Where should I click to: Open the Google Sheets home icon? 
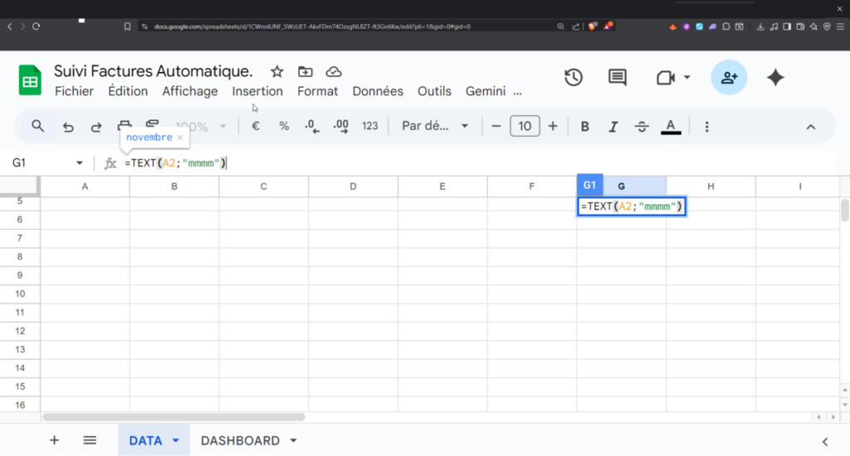click(30, 80)
